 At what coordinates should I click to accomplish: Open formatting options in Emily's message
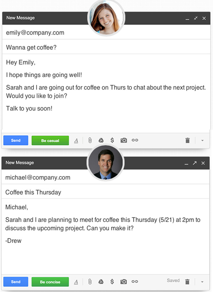76,140
